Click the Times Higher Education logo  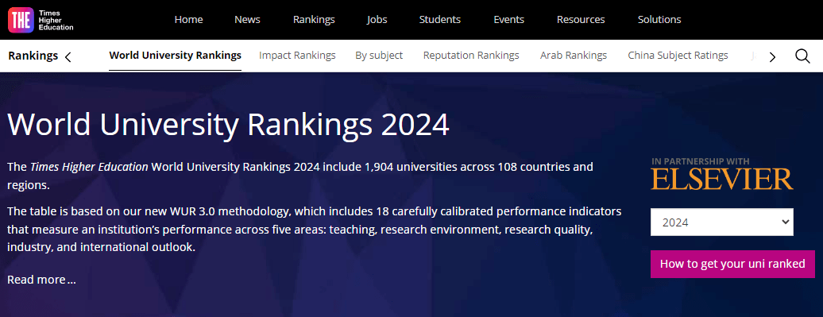click(41, 20)
